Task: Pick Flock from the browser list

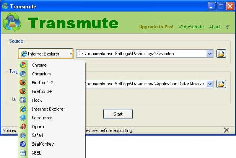Action: point(52,100)
